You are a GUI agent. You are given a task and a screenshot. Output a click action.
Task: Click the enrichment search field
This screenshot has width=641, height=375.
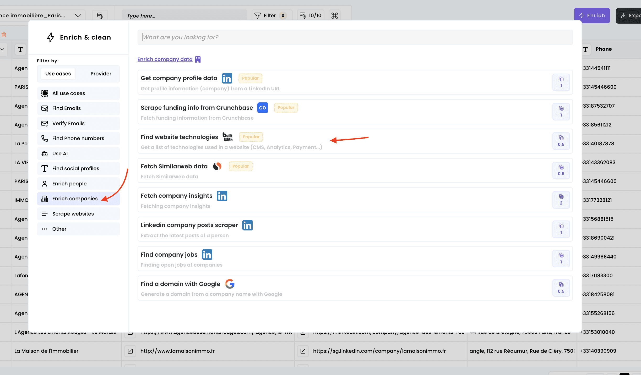tap(355, 37)
